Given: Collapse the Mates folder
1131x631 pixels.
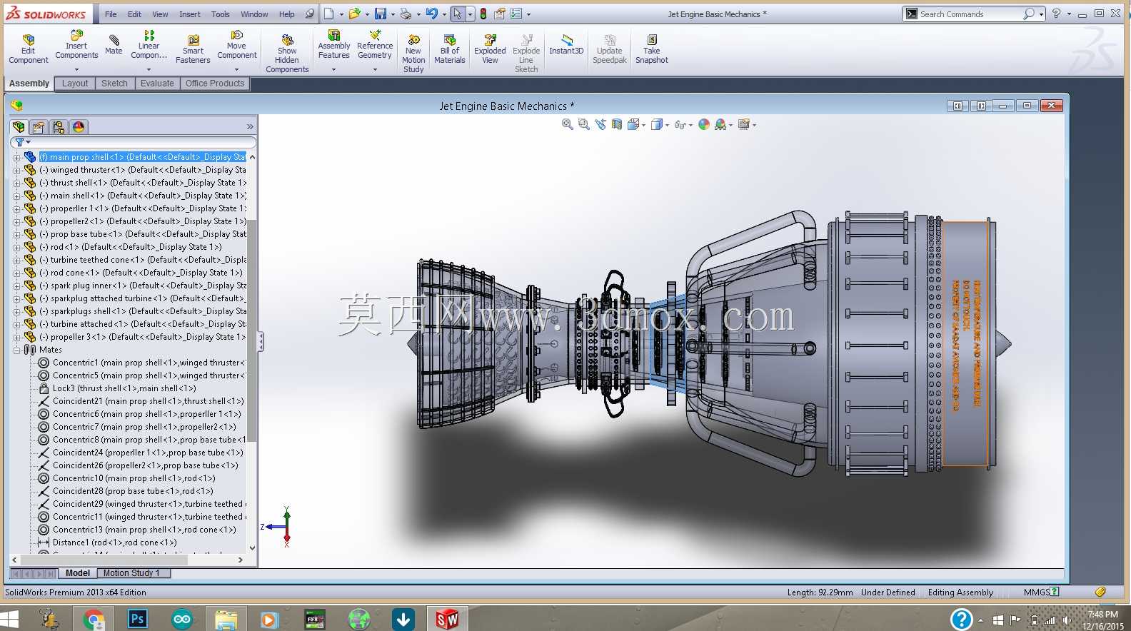Looking at the screenshot, I should pyautogui.click(x=16, y=350).
